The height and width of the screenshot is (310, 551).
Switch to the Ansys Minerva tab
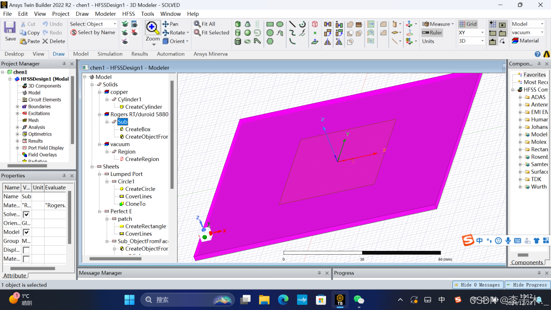point(211,54)
